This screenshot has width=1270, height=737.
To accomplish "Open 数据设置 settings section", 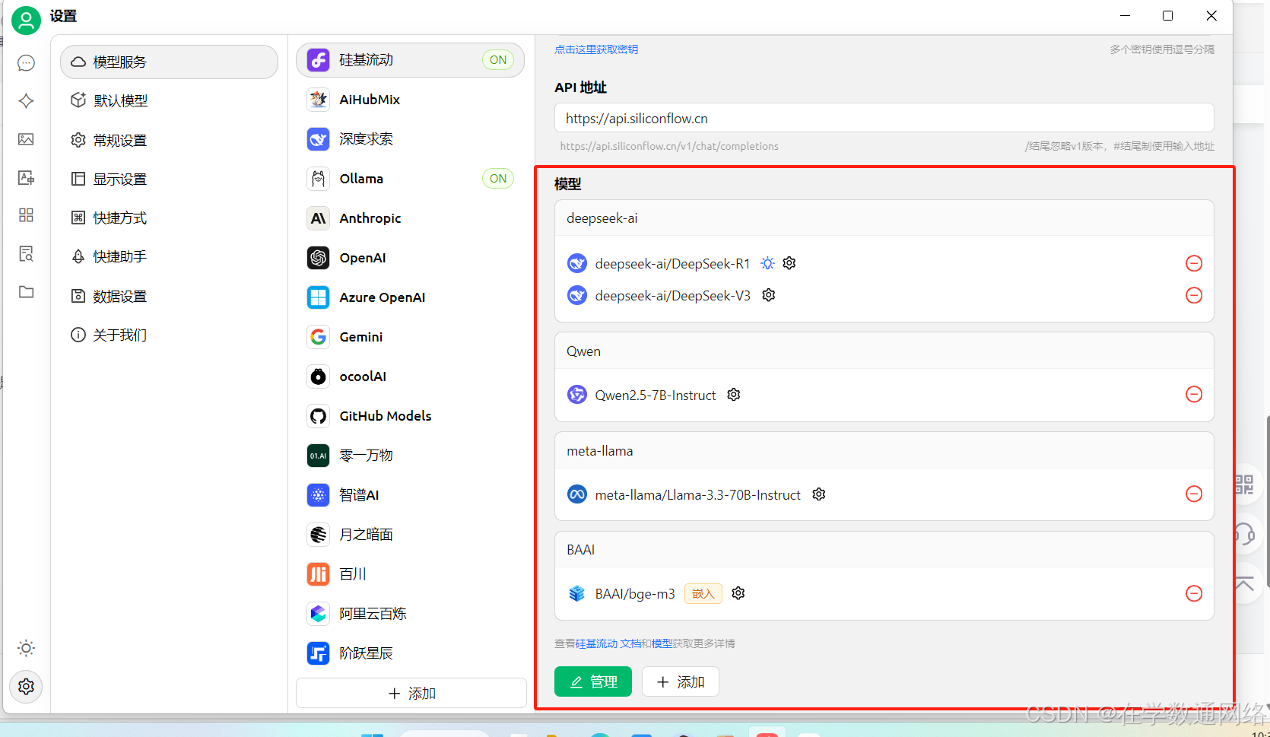I will click(169, 296).
